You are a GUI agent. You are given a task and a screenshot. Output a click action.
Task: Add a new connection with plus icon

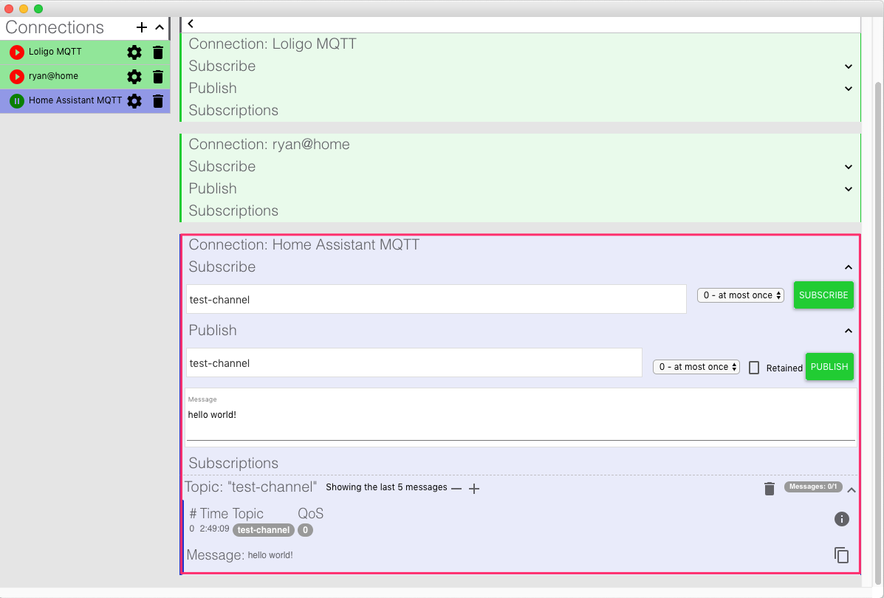142,27
